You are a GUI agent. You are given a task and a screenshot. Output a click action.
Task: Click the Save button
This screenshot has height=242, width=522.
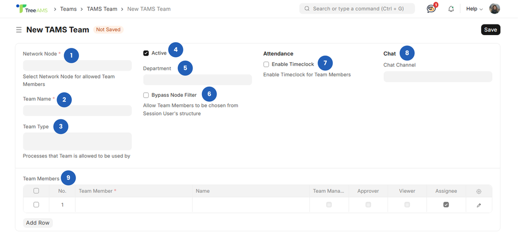click(490, 30)
